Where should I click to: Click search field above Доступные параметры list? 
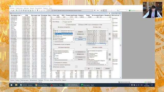click(x=64, y=49)
